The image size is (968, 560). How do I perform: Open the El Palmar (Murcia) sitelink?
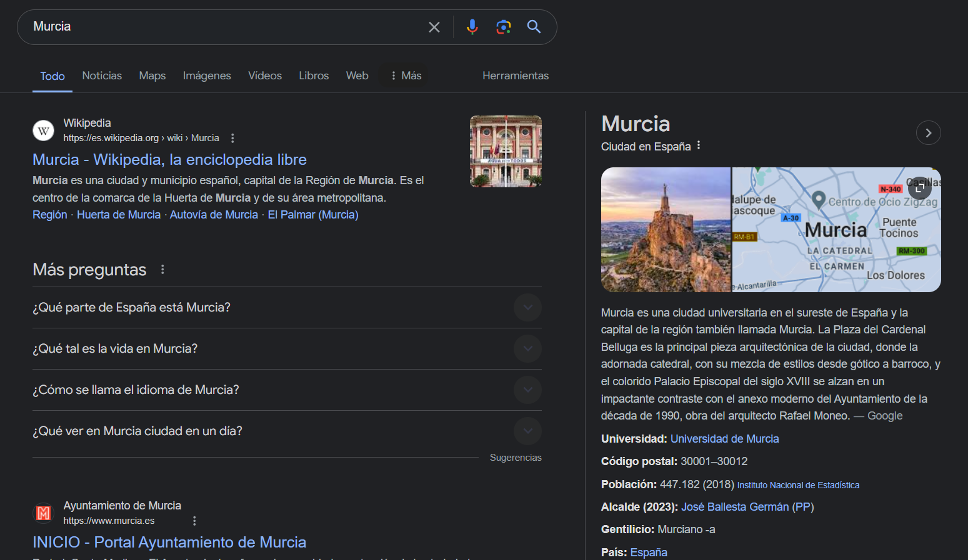pos(313,215)
